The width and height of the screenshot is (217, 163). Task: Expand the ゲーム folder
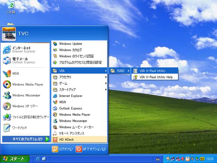tap(79, 83)
